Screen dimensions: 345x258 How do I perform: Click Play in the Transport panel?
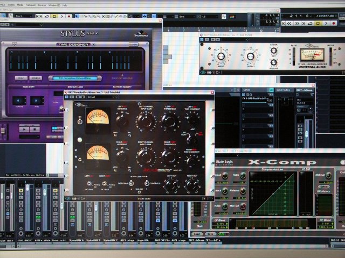[x=326, y=23]
